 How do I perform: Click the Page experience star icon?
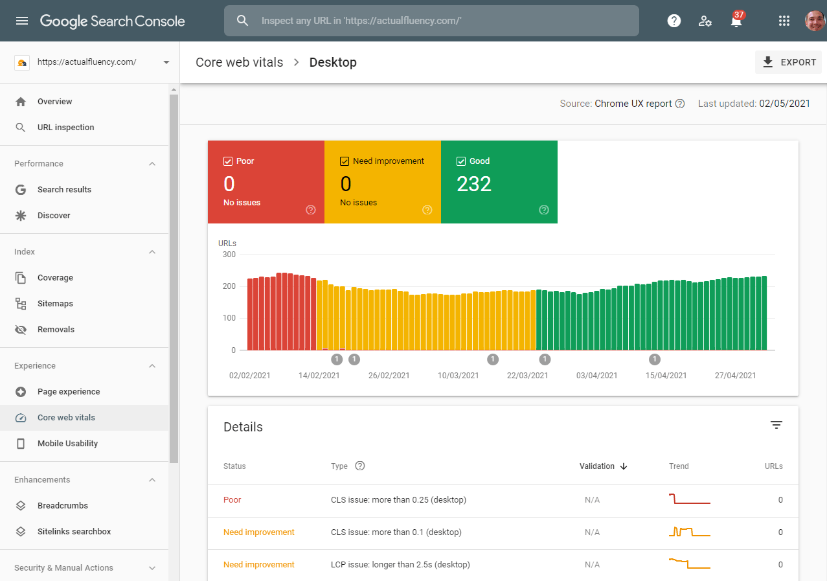(x=21, y=392)
